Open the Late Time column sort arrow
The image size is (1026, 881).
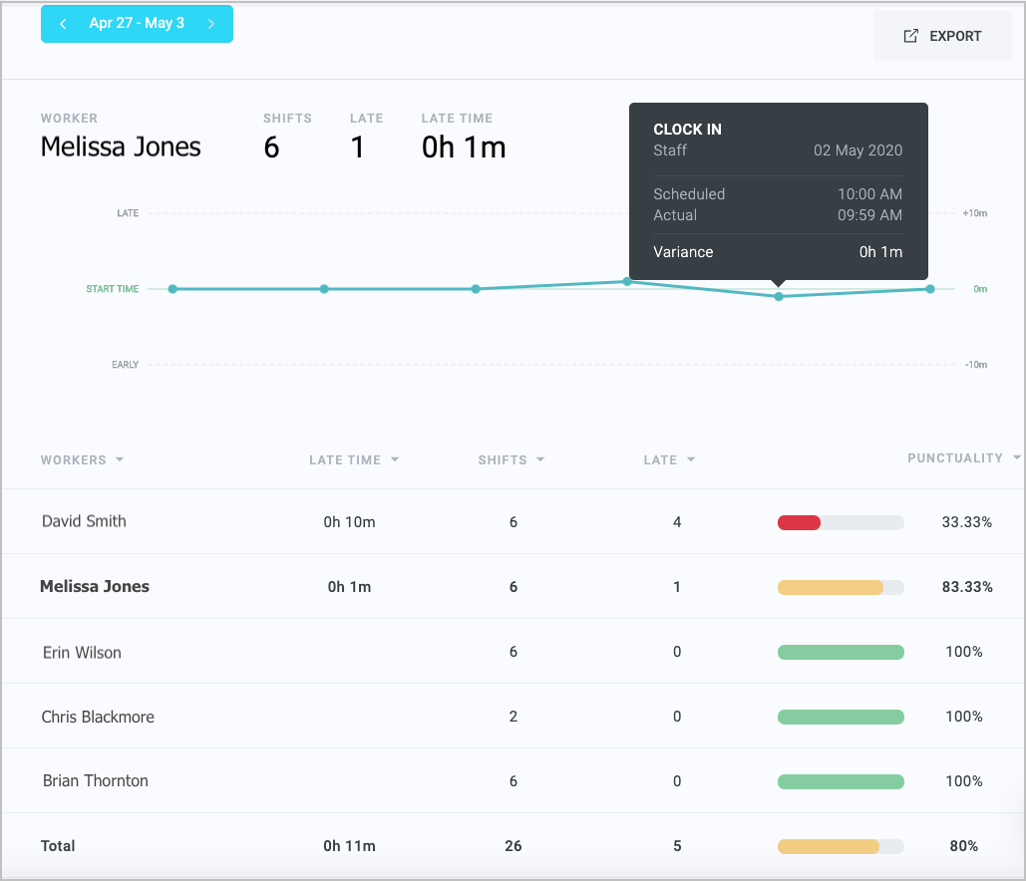tap(395, 460)
